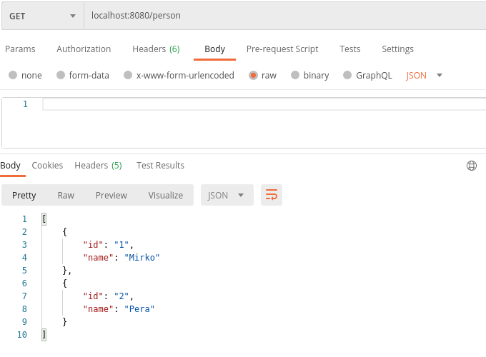Click request editor line number 1
Screen dimensions: 486x357
(25, 104)
